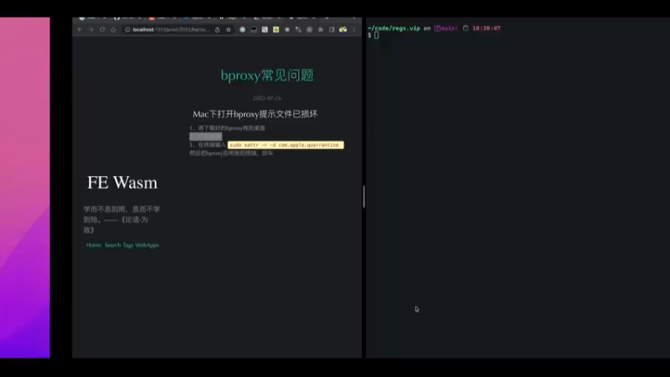Open the puzzle-piece Extensions menu
This screenshot has width=670, height=377.
click(321, 29)
